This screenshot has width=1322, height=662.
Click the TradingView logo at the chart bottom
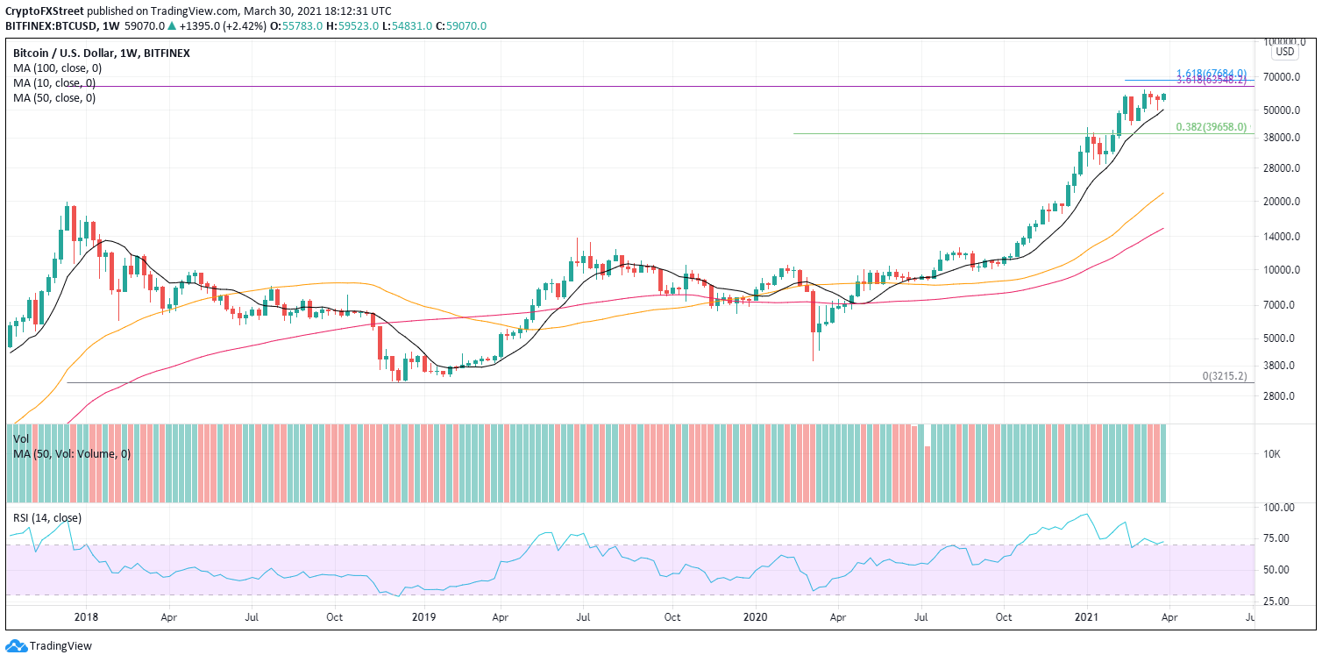pos(48,646)
